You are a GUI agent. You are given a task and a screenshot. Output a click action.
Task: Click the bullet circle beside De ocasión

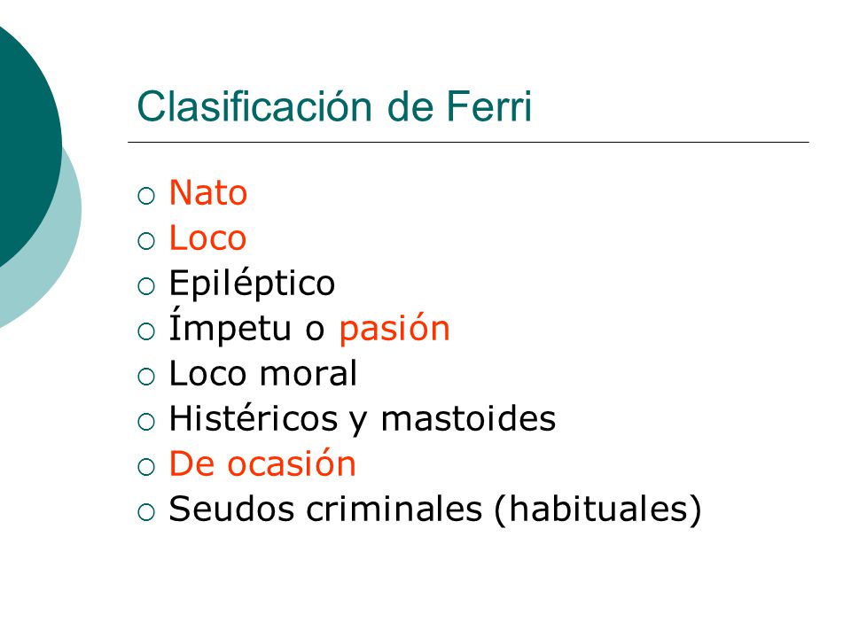tap(146, 467)
